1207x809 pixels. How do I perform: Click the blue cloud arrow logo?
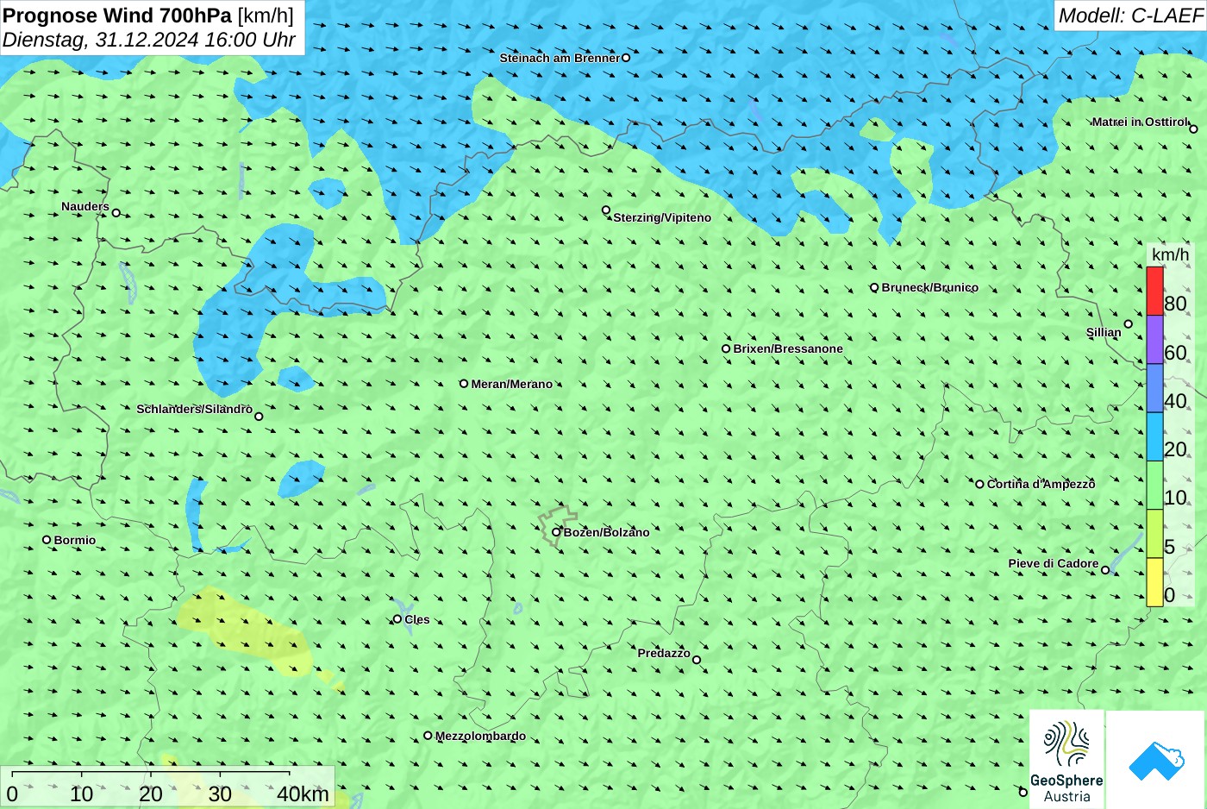coord(1156,760)
